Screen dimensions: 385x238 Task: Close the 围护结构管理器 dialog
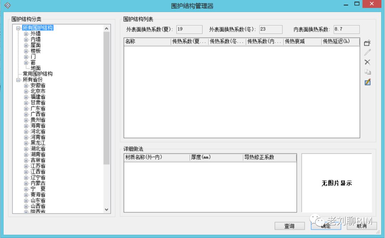pos(372,4)
